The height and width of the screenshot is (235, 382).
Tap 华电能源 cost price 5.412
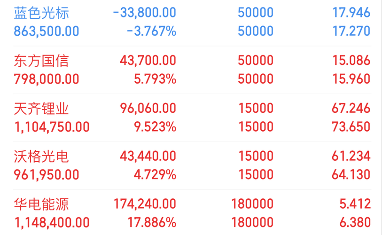(x=355, y=204)
